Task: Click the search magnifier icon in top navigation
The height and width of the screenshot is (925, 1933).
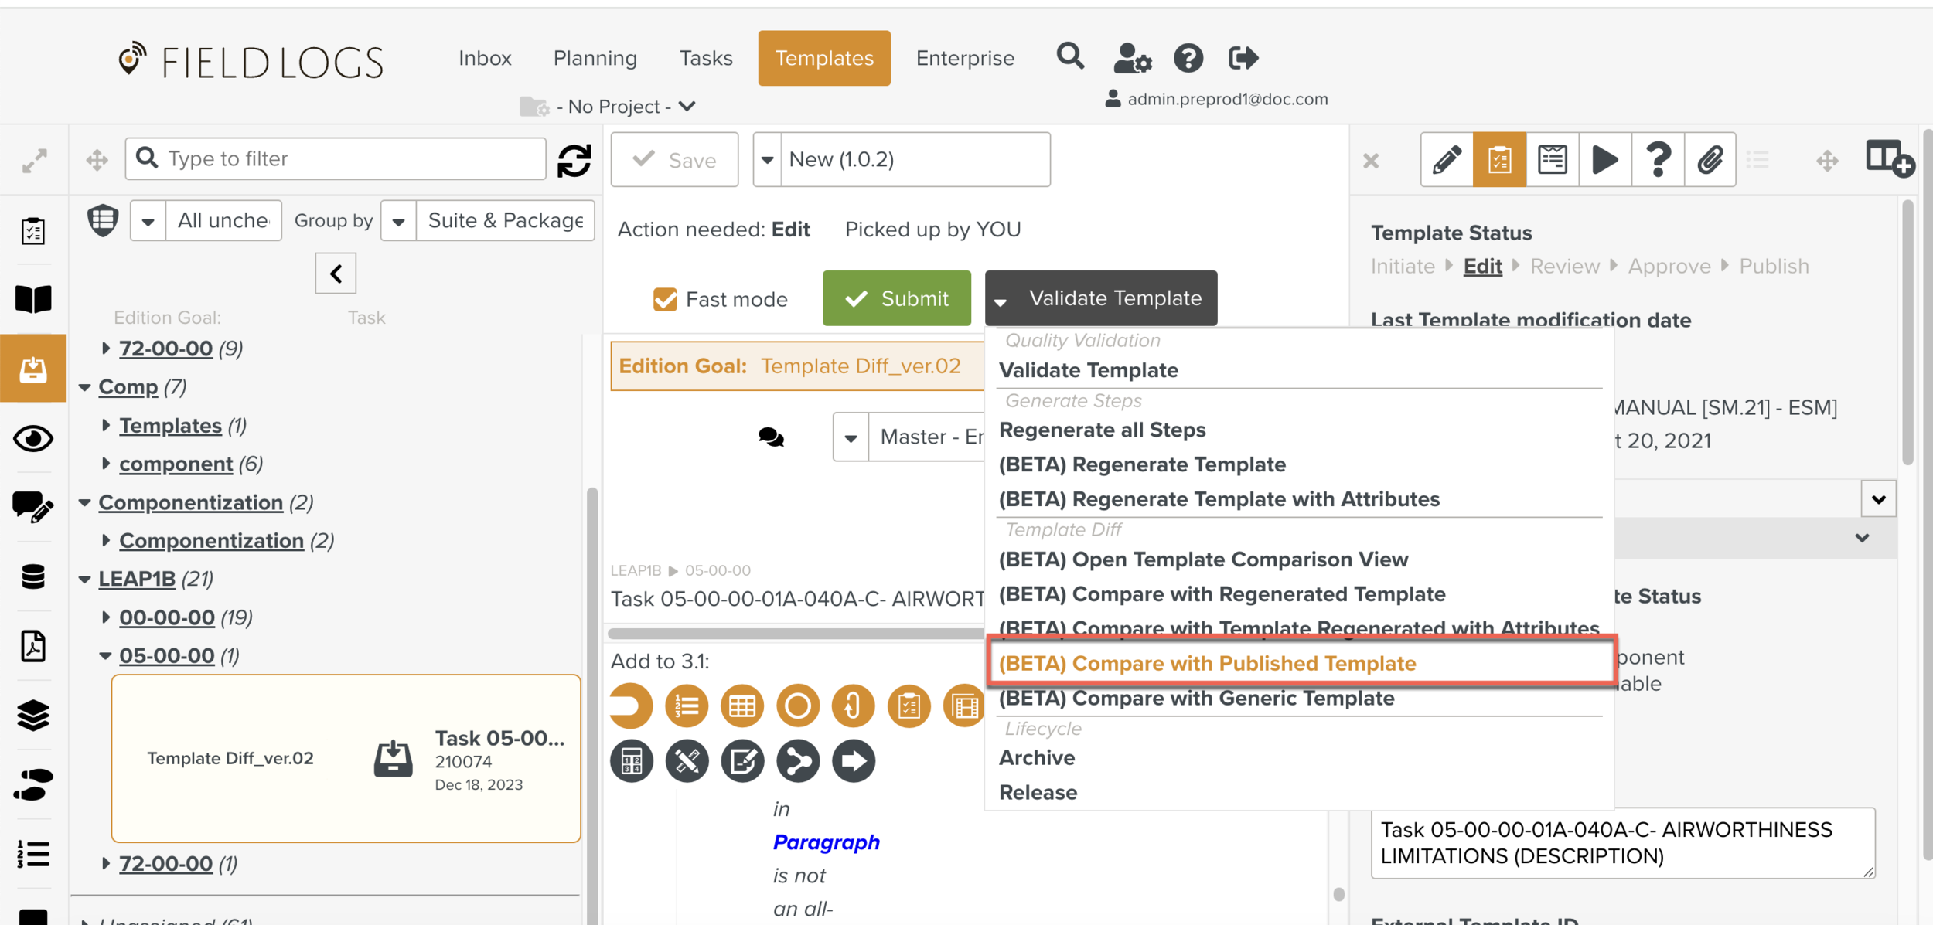Action: point(1070,56)
